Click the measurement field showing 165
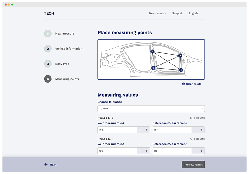Screen dimensions: 249x174 coord(117,130)
